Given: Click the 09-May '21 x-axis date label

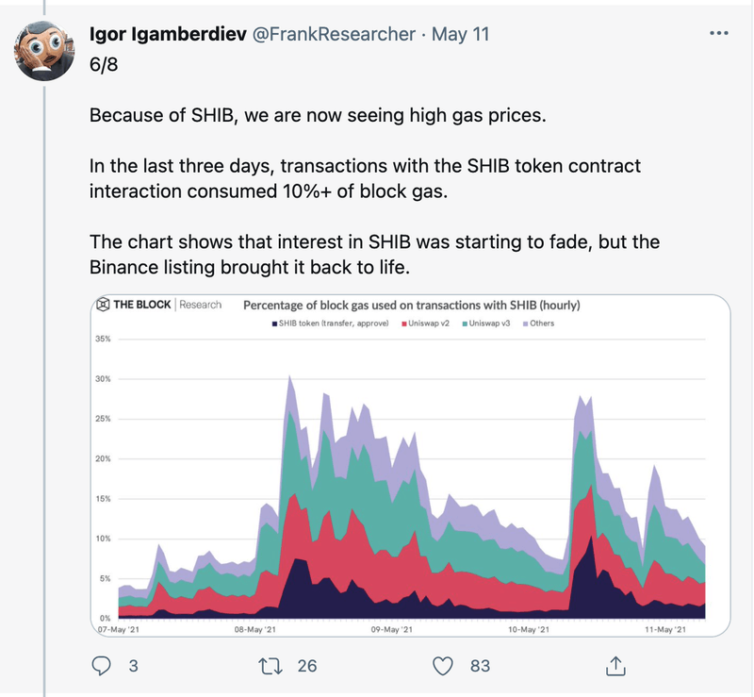Looking at the screenshot, I should click(x=389, y=628).
